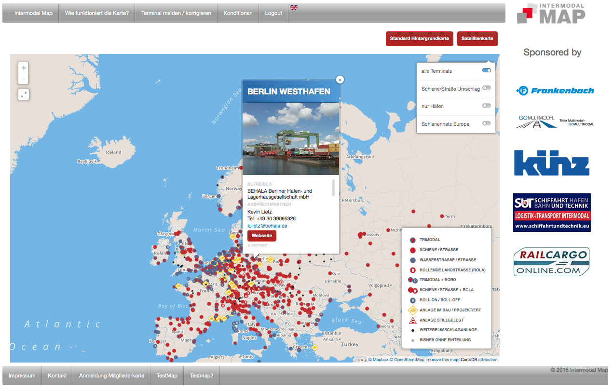Zoom in on the map
Image resolution: width=613 pixels, height=390 pixels.
pos(24,68)
